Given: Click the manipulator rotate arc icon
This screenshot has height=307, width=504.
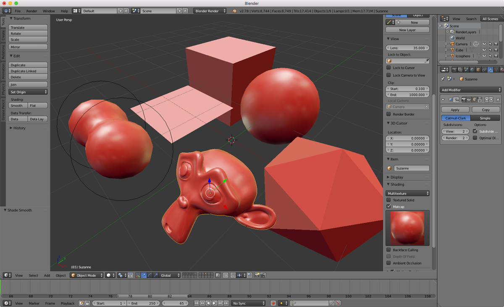Looking at the screenshot, I should pyautogui.click(x=150, y=275).
